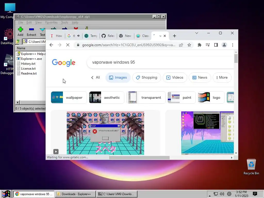Switch to Downloads - Explorer++ taskbar button

point(76,194)
